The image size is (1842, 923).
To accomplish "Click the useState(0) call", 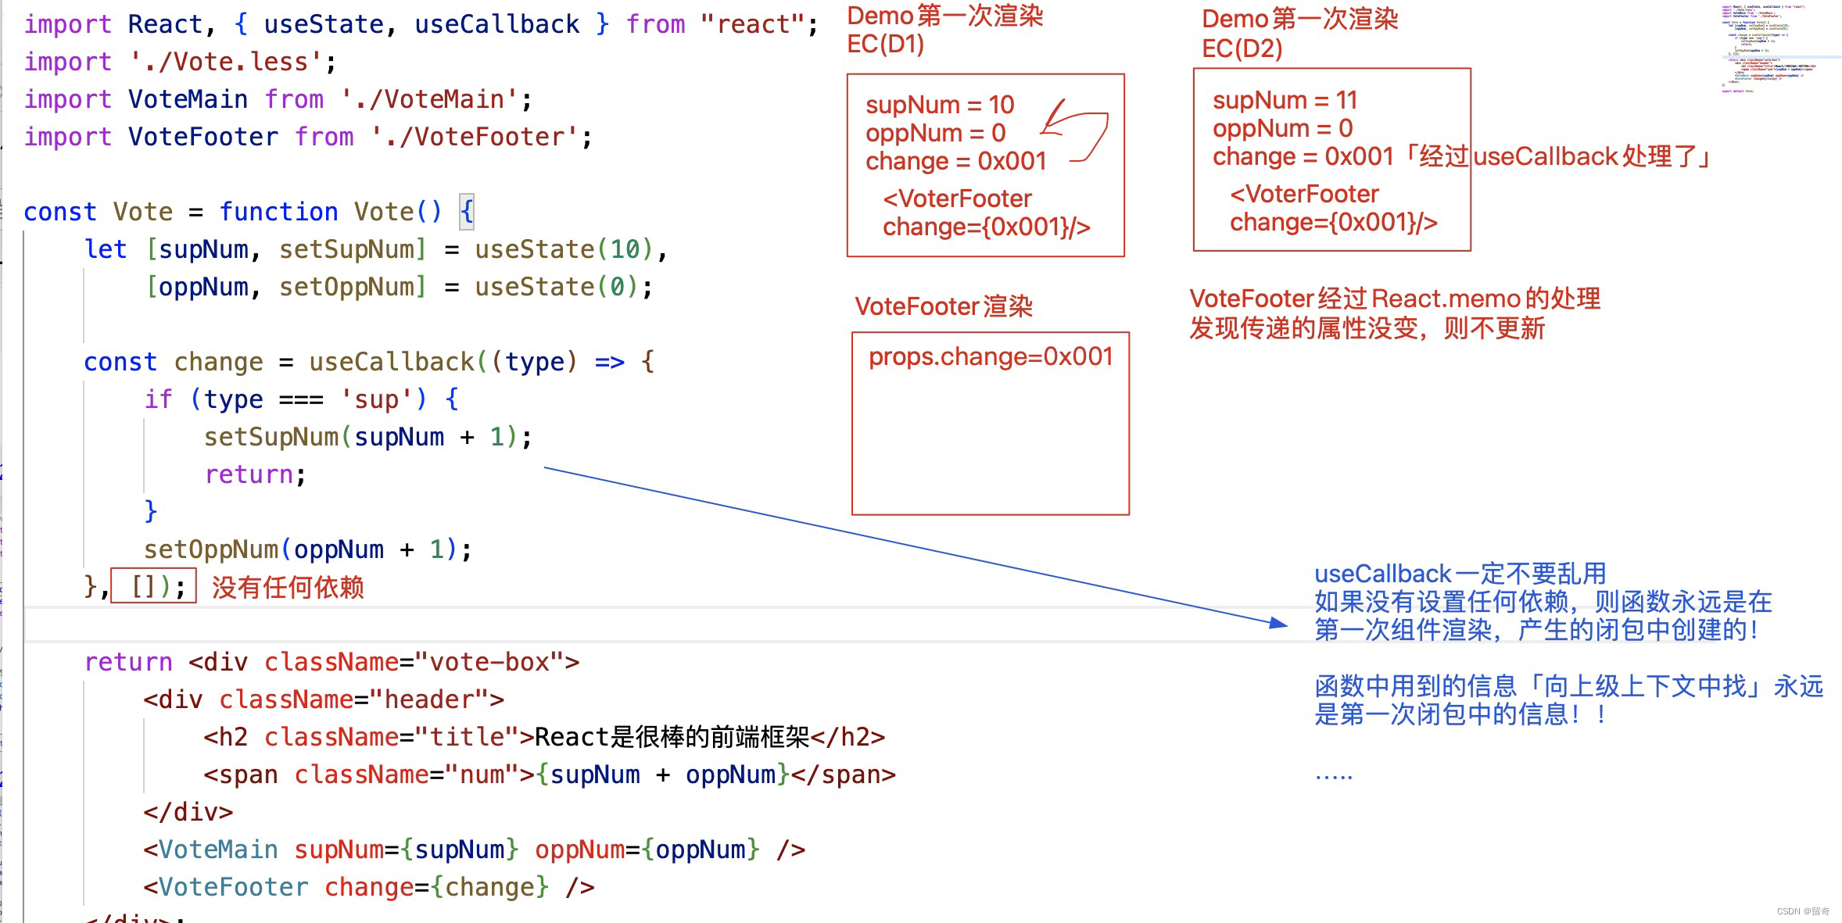I will (x=556, y=287).
